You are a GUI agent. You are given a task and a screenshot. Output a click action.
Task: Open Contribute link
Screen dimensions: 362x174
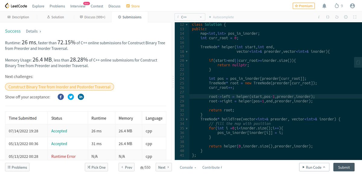click(x=212, y=167)
